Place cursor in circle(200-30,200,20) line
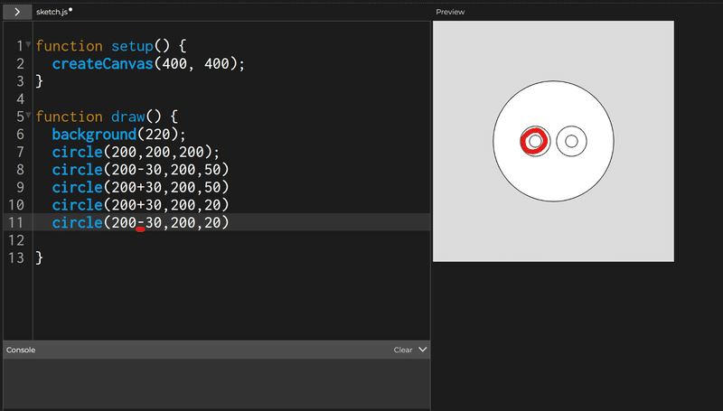The height and width of the screenshot is (411, 723). pyautogui.click(x=140, y=222)
